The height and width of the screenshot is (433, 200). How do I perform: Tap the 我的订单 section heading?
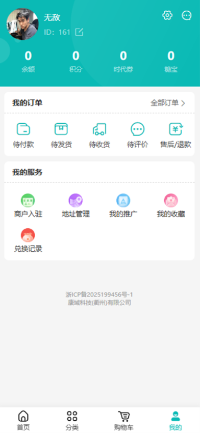(28, 103)
